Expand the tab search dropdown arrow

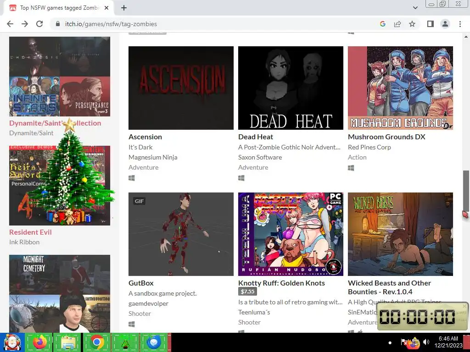click(415, 8)
